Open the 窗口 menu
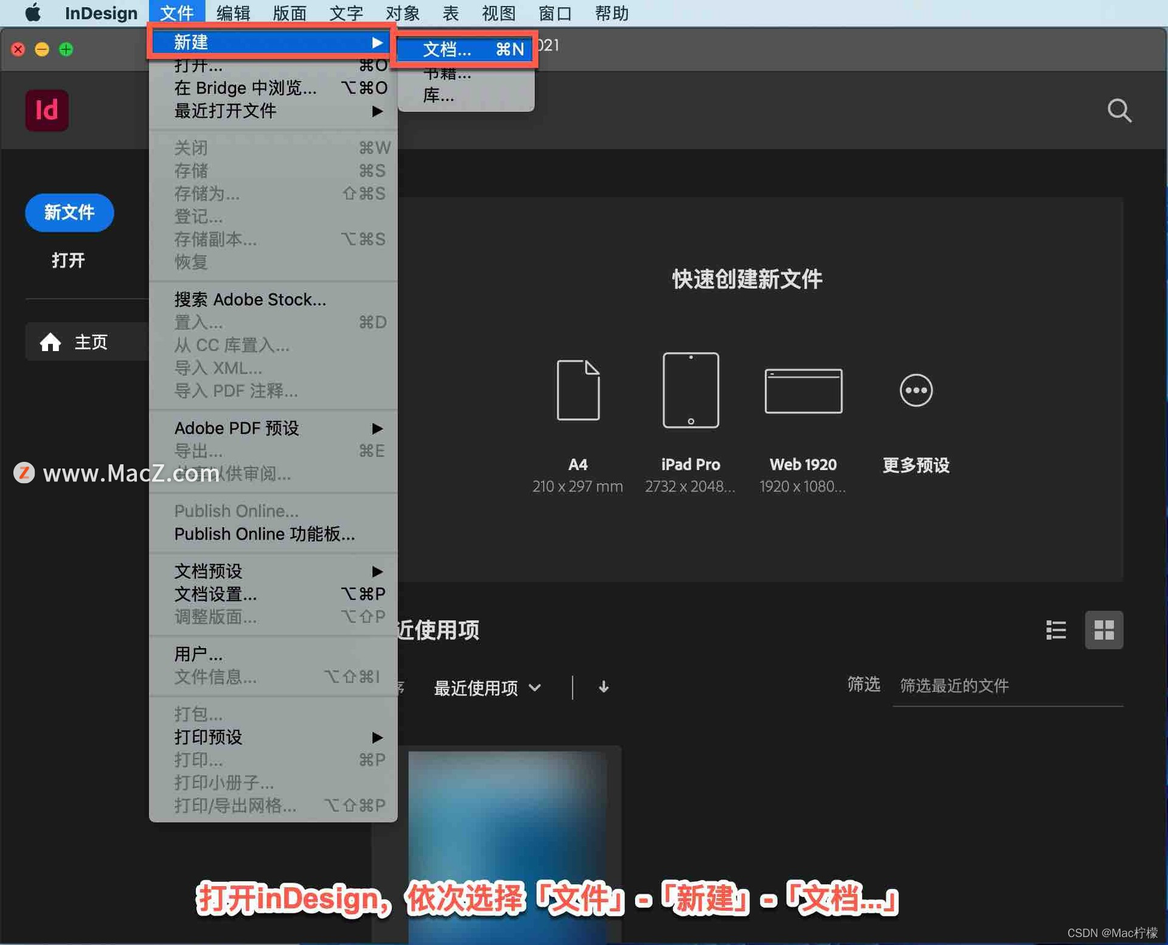 [555, 13]
